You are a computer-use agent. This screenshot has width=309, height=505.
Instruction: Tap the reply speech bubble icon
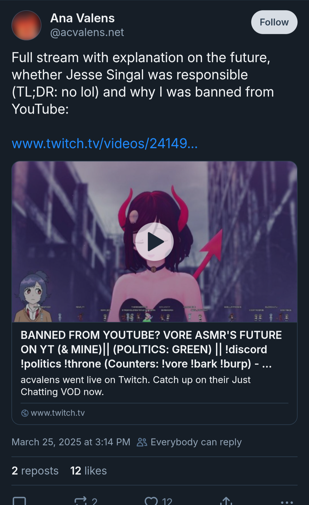coord(19,501)
